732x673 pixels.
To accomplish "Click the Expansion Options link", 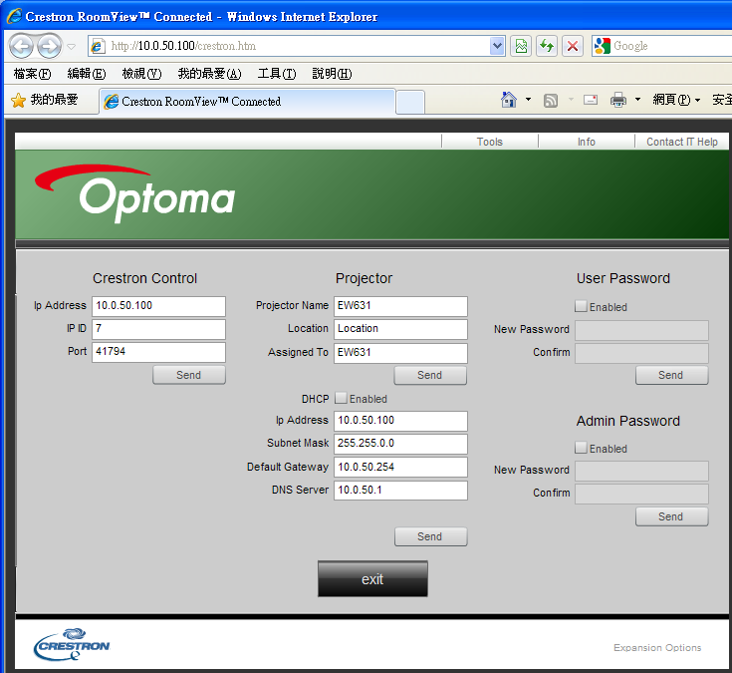I will point(657,647).
